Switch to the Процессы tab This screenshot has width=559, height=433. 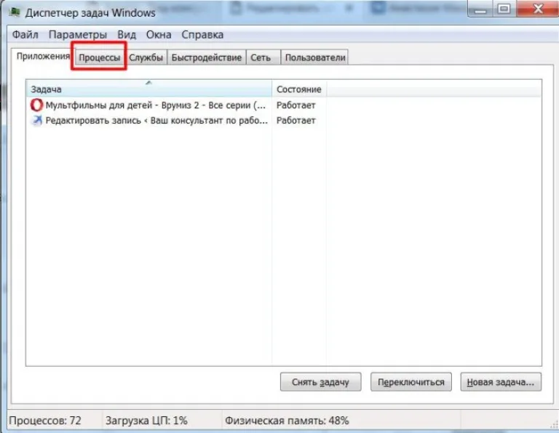click(99, 57)
